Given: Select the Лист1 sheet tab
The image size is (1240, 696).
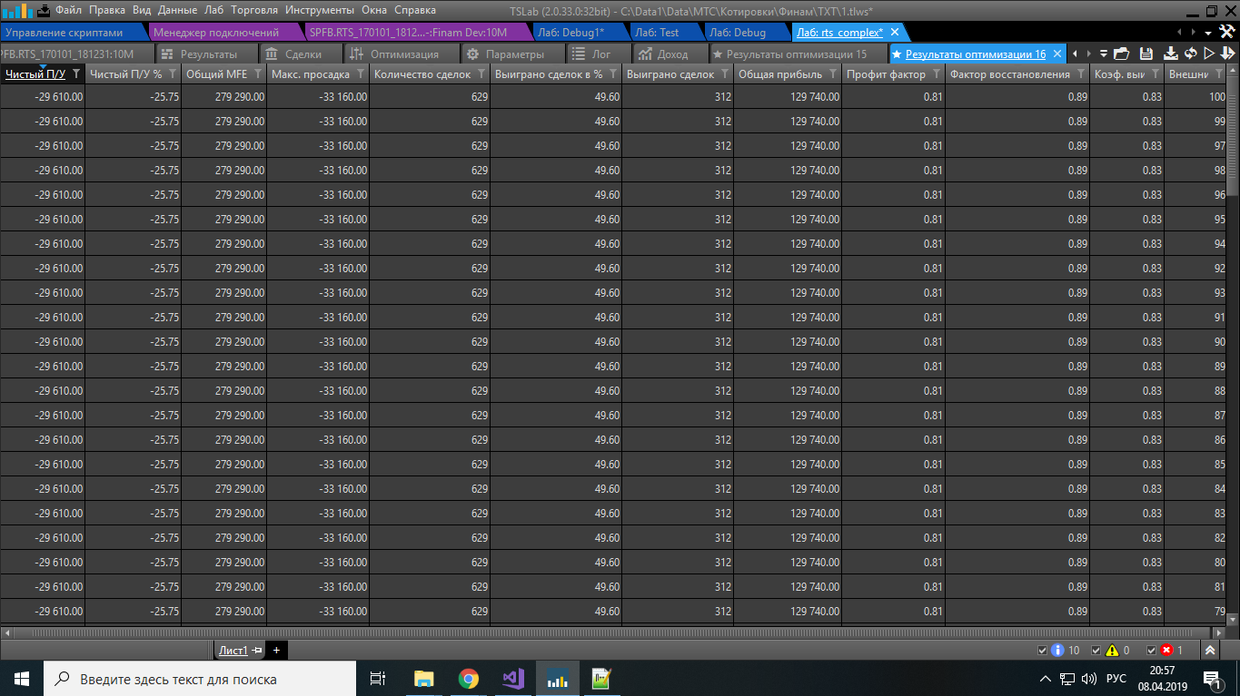Looking at the screenshot, I should pyautogui.click(x=233, y=651).
